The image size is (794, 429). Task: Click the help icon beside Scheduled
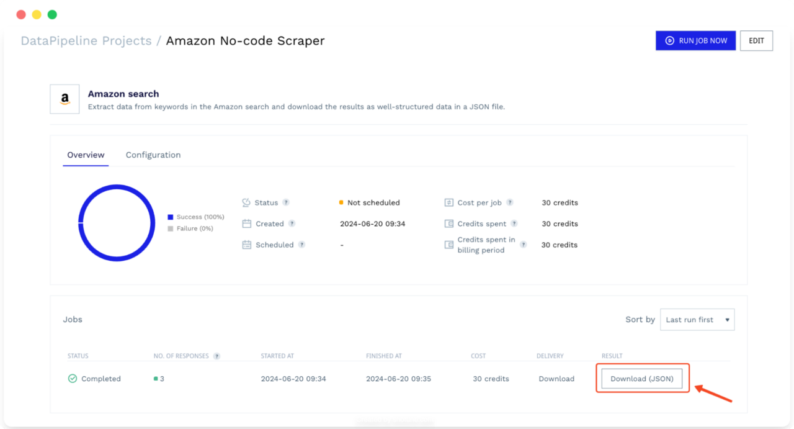point(301,245)
